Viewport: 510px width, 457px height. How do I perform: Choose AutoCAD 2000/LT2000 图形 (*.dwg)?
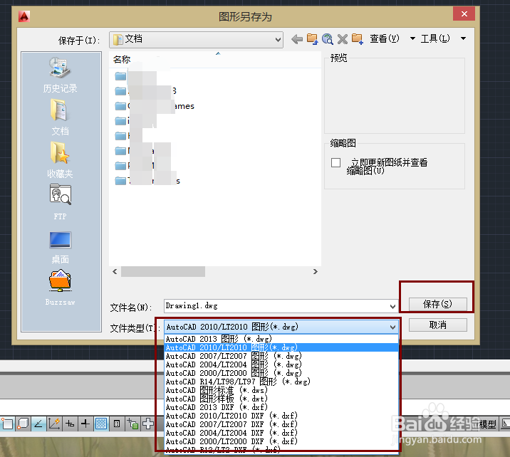tap(281, 373)
